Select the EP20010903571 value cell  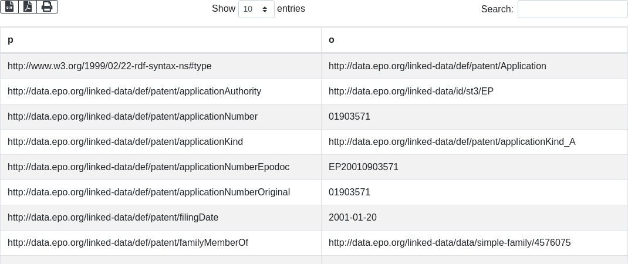coord(363,167)
